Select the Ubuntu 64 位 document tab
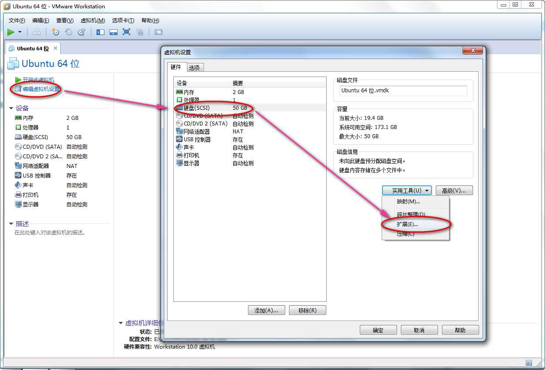Screen dimensions: 545x370 click(32, 49)
